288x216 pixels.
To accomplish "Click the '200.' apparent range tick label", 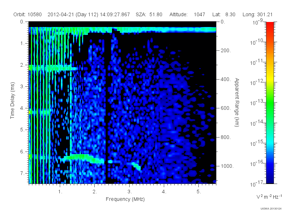I will pos(226,50).
